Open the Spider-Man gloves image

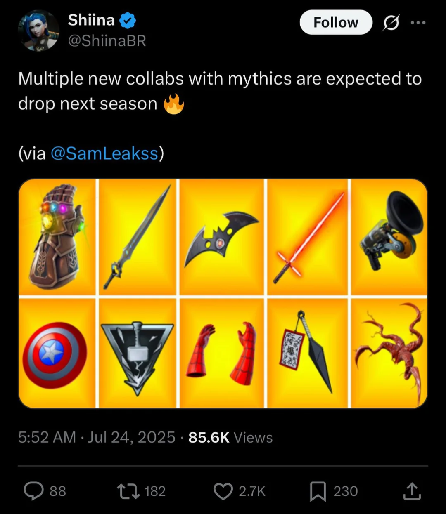click(221, 353)
